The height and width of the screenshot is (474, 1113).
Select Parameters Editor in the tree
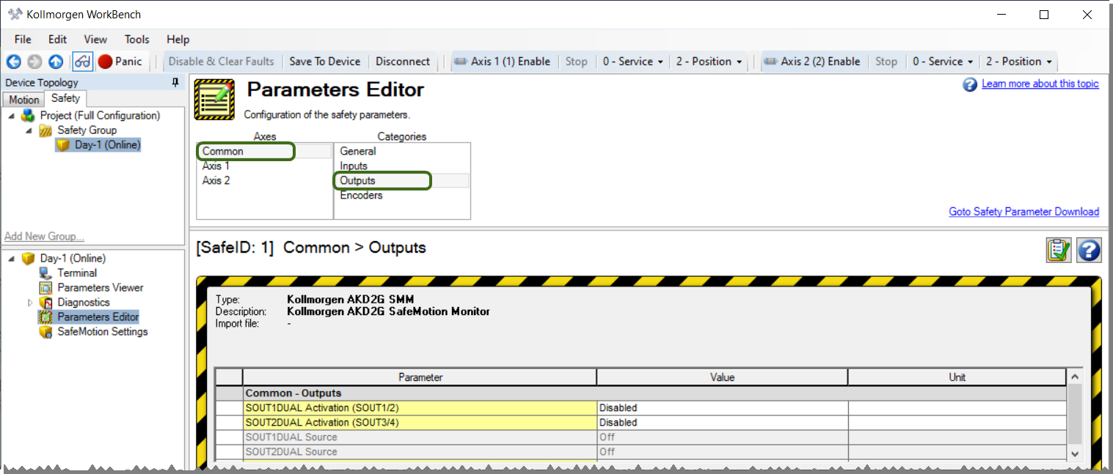pos(98,317)
